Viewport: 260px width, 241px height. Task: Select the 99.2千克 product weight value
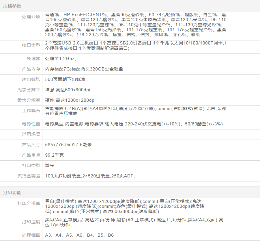tap(55, 155)
